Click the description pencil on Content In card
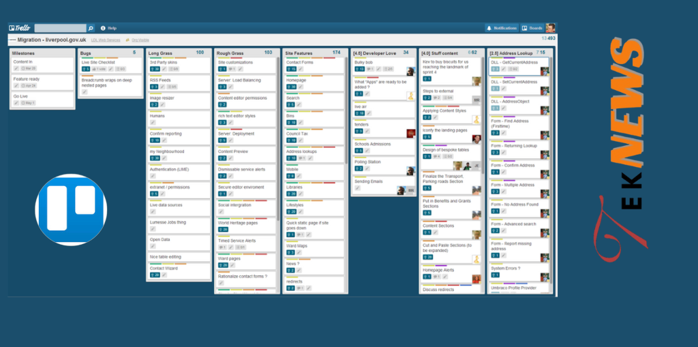698x347 pixels. coord(16,69)
